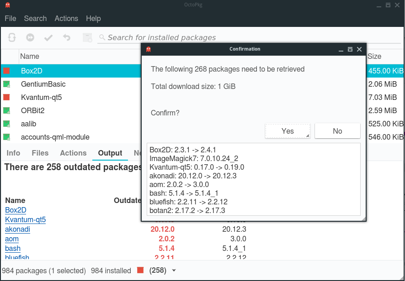Click the undo arrow toolbar icon
Viewport: 405px width, 281px height.
[x=67, y=38]
